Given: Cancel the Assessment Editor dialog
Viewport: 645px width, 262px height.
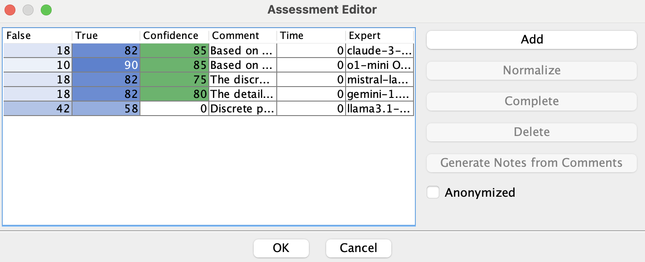Looking at the screenshot, I should tap(358, 248).
